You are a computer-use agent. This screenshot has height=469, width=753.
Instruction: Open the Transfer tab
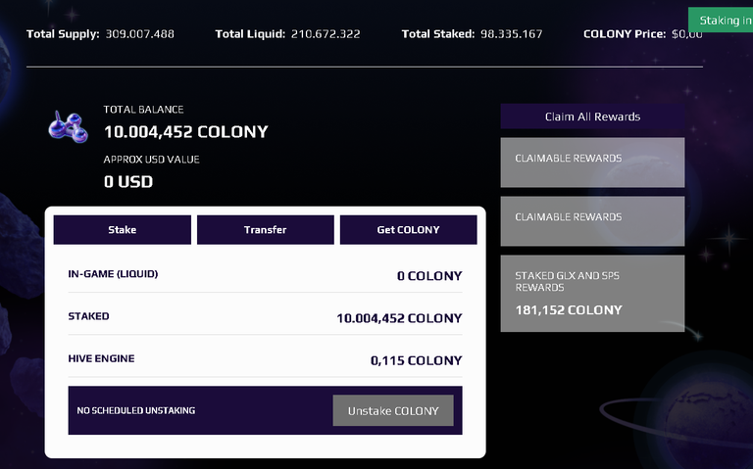tap(265, 230)
